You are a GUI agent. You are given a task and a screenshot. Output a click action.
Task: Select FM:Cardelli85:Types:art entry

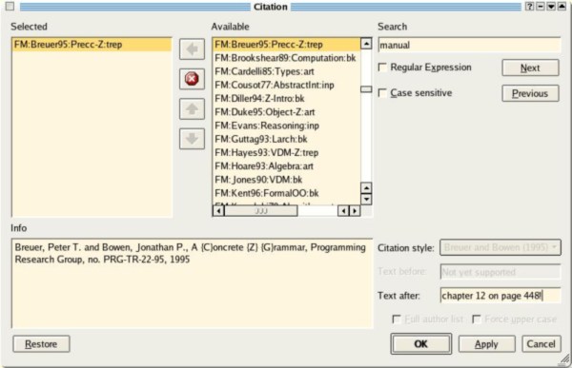264,71
